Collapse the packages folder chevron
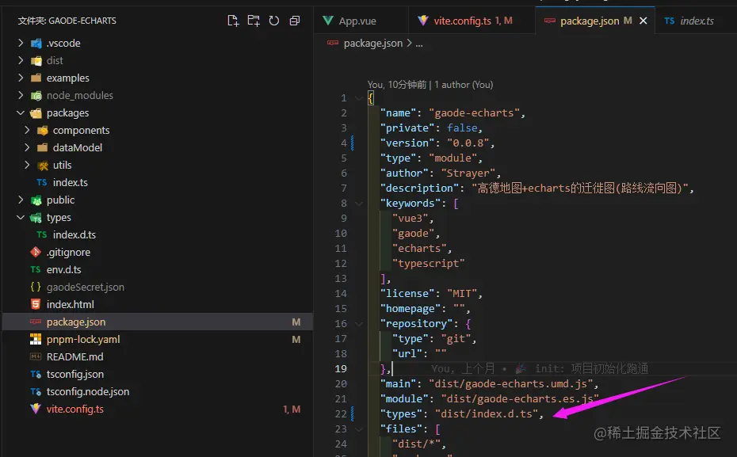The width and height of the screenshot is (737, 457). pyautogui.click(x=21, y=112)
